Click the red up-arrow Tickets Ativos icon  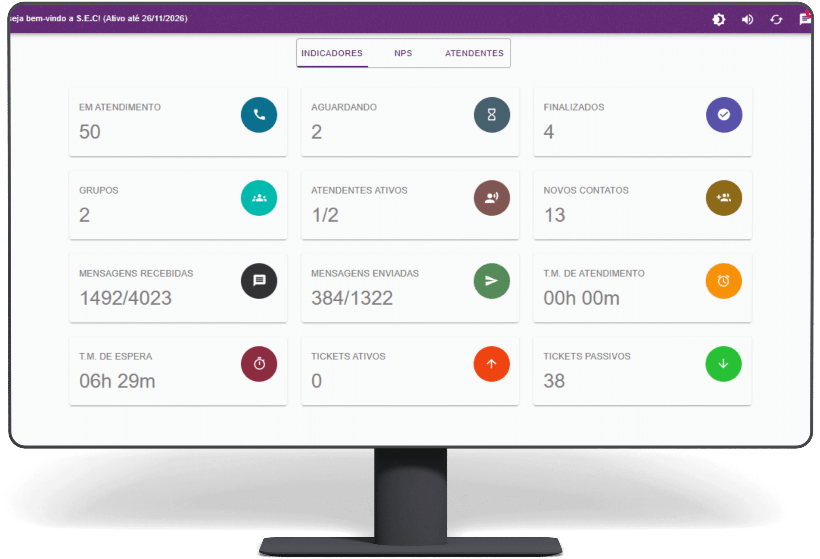[491, 364]
